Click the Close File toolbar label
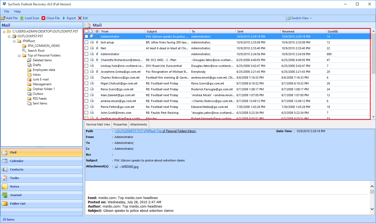The width and height of the screenshot is (376, 223). coord(53,18)
